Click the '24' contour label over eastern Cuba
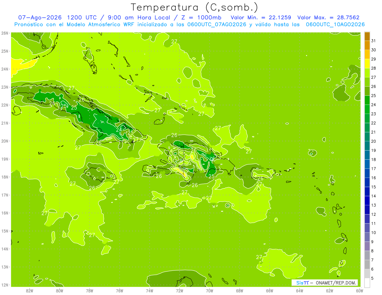Viewport: 382px width, 295px height. (119, 130)
